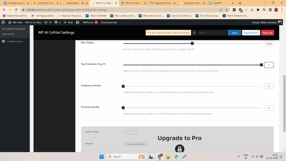Close the ChatGPT browser tab

coord(233,3)
